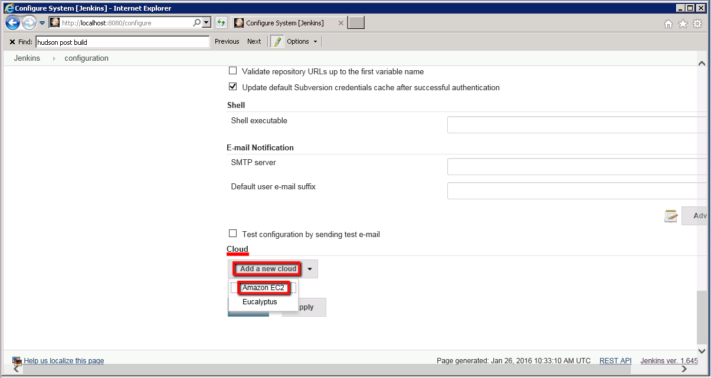Click the Forward navigation arrow
This screenshot has height=378, width=711.
[28, 23]
